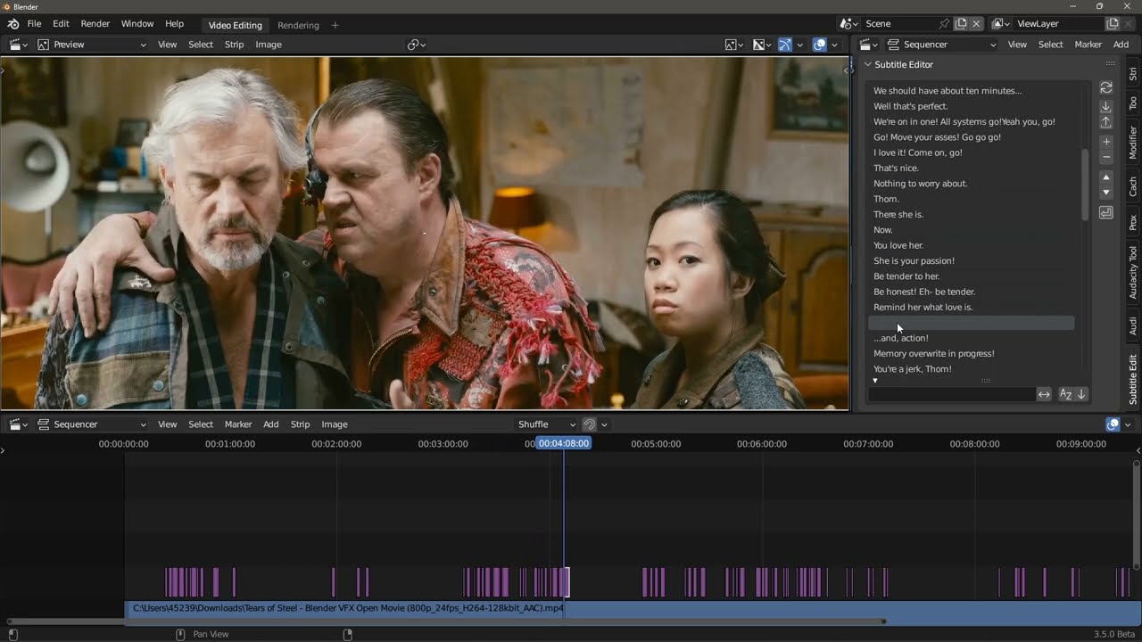Open the Render menu
Image resolution: width=1142 pixels, height=642 pixels.
click(95, 24)
